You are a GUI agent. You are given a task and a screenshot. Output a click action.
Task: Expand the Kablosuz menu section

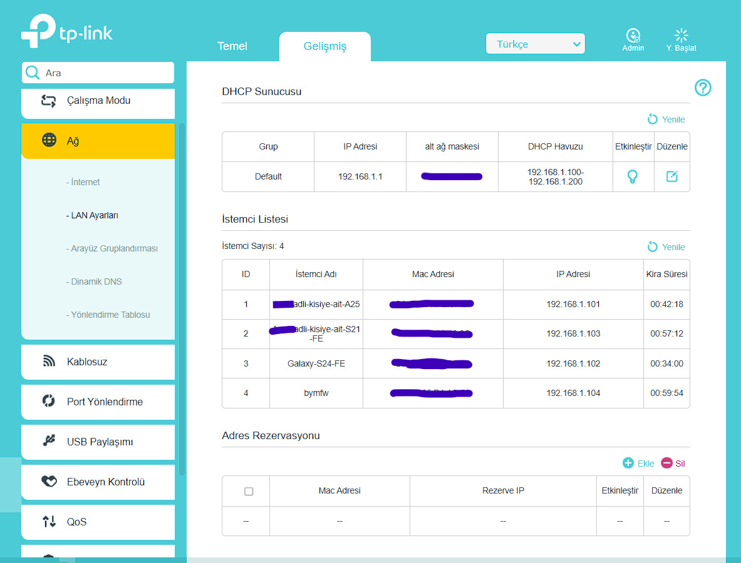[98, 362]
